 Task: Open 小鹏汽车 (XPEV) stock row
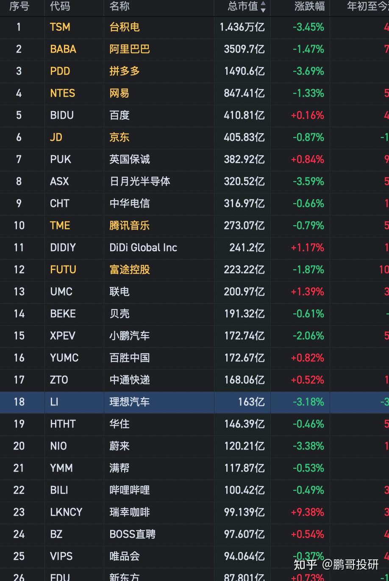[x=129, y=336]
